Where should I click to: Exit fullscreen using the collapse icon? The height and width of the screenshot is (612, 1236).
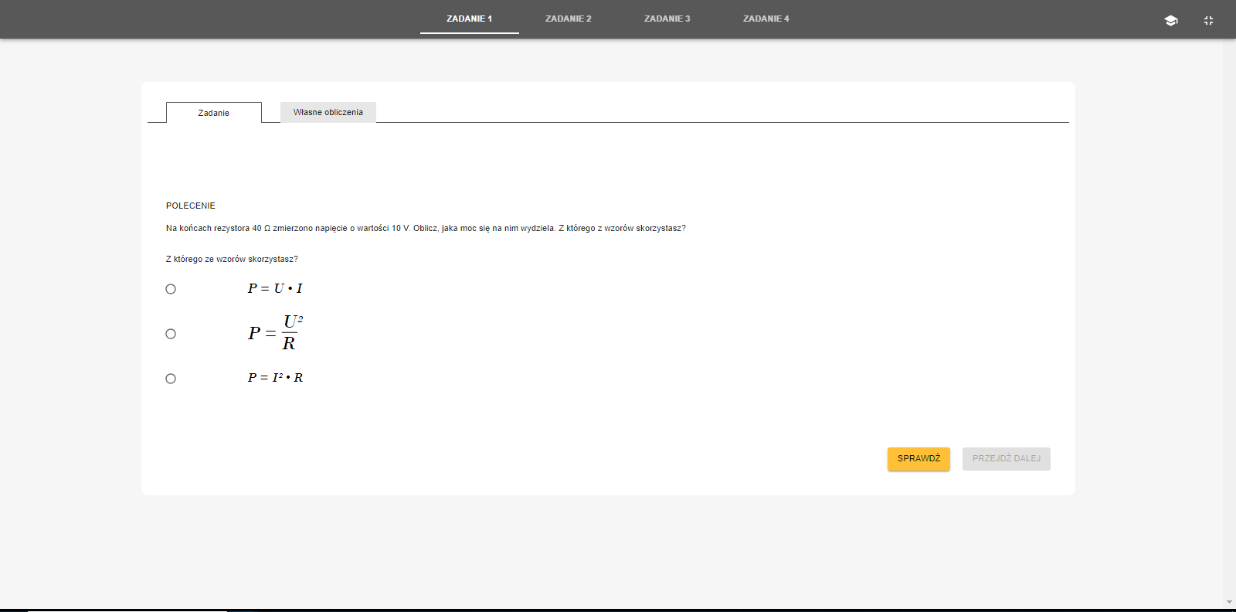(x=1208, y=21)
